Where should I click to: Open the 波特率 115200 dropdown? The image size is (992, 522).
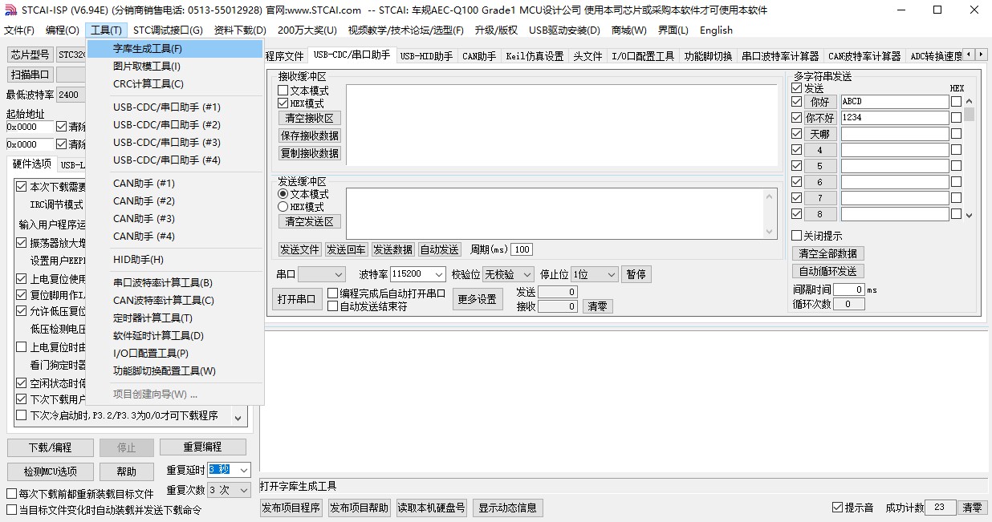[x=417, y=274]
